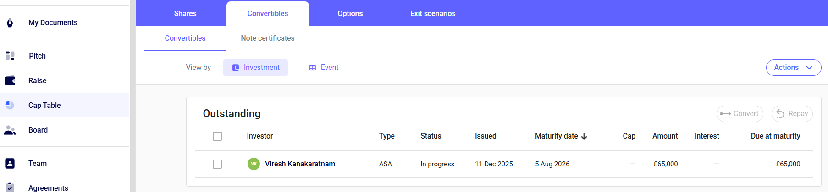828x192 pixels.
Task: Open the Actions dropdown
Action: coord(793,68)
